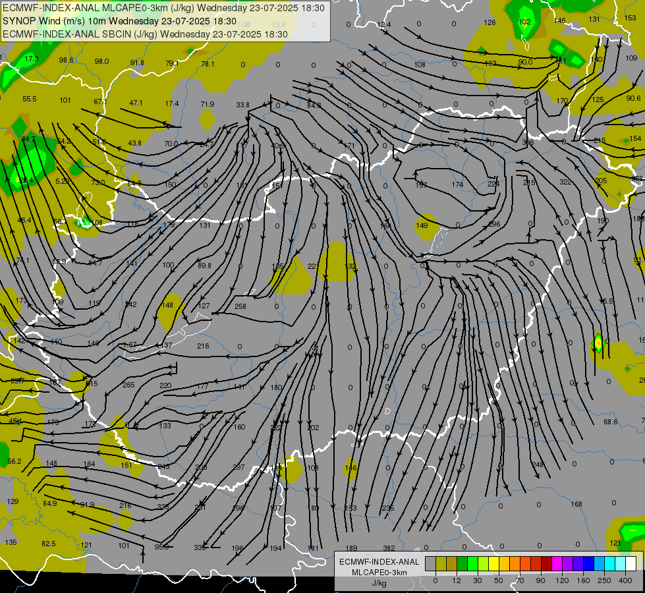This screenshot has height=593, width=645.
Task: Click the legend tick label 70
Action: coord(520,580)
